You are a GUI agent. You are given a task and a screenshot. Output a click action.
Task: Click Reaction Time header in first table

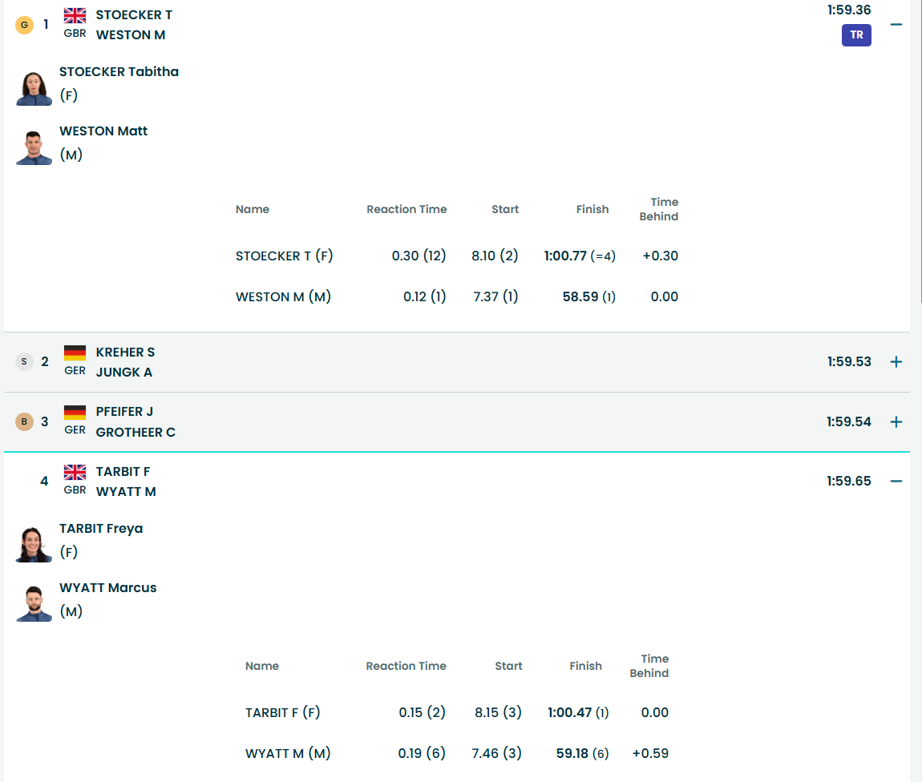pyautogui.click(x=406, y=209)
